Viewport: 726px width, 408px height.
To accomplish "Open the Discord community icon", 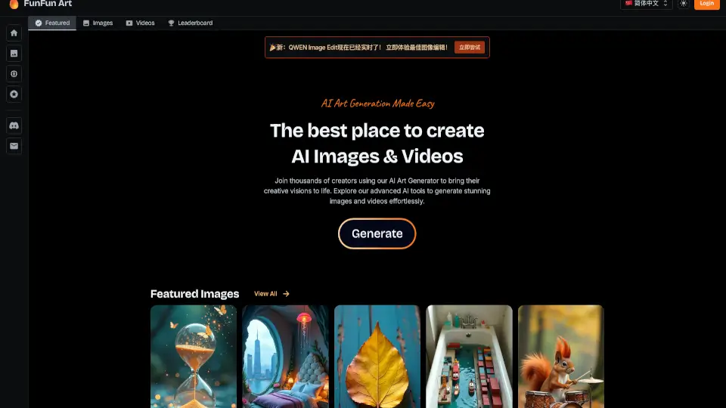I will [x=14, y=125].
